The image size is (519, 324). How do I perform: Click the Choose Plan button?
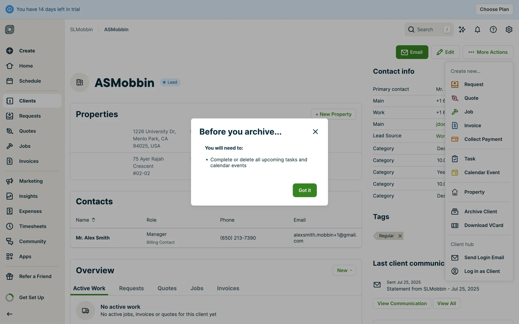coord(494,9)
